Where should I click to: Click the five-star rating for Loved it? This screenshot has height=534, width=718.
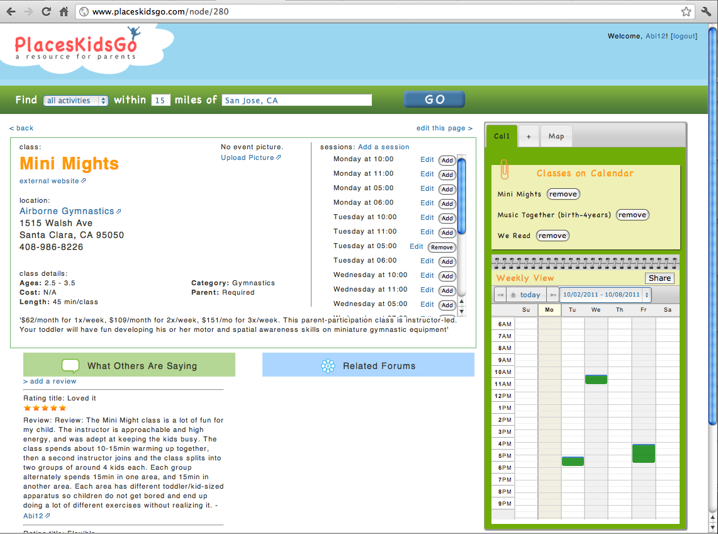[45, 408]
